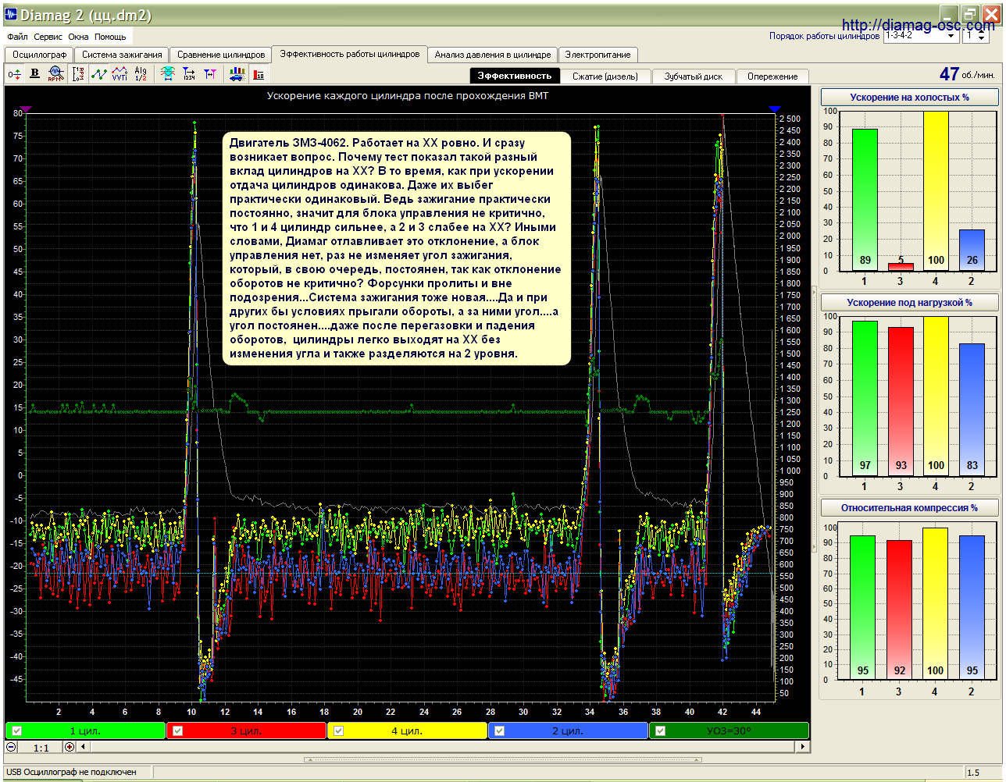Switch to the Система зажигания tab

[122, 55]
